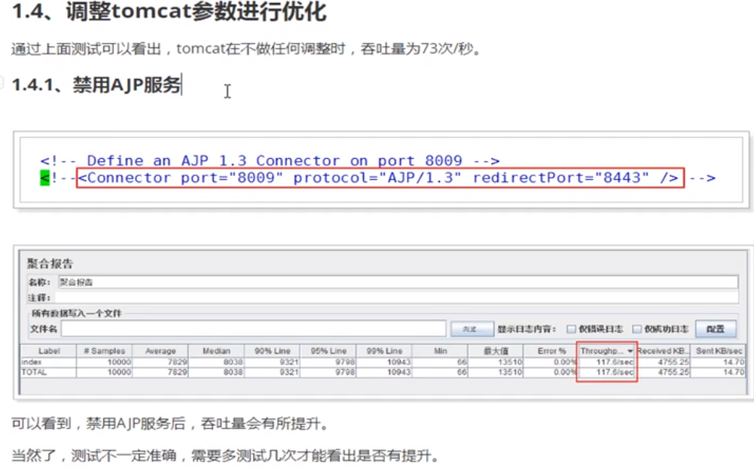754x469 pixels.
Task: Sort by the Label column header
Action: (48, 351)
